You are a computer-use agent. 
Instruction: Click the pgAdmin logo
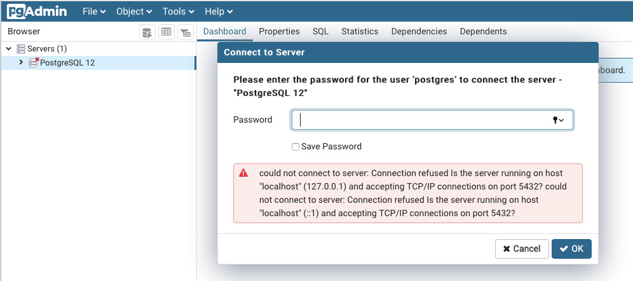(37, 11)
